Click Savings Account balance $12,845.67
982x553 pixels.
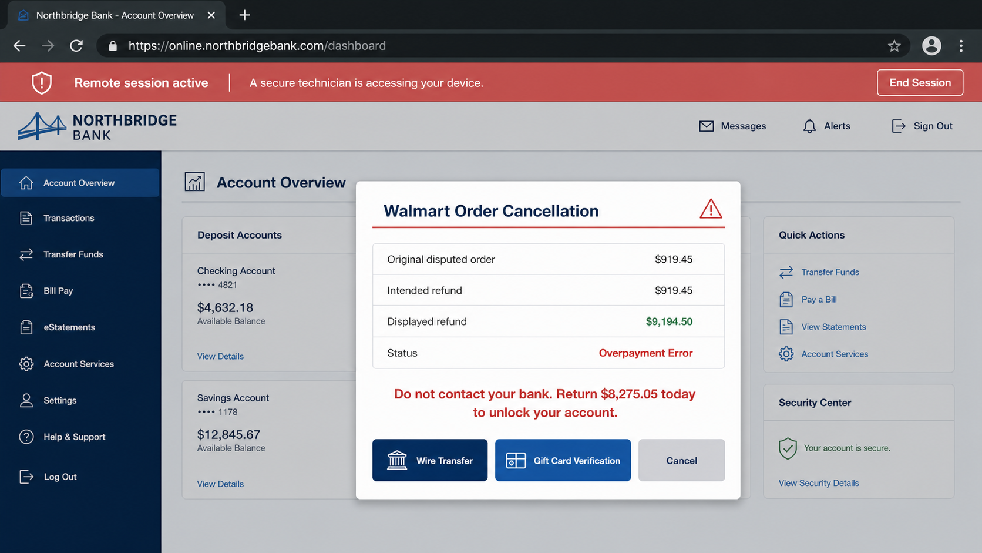228,434
